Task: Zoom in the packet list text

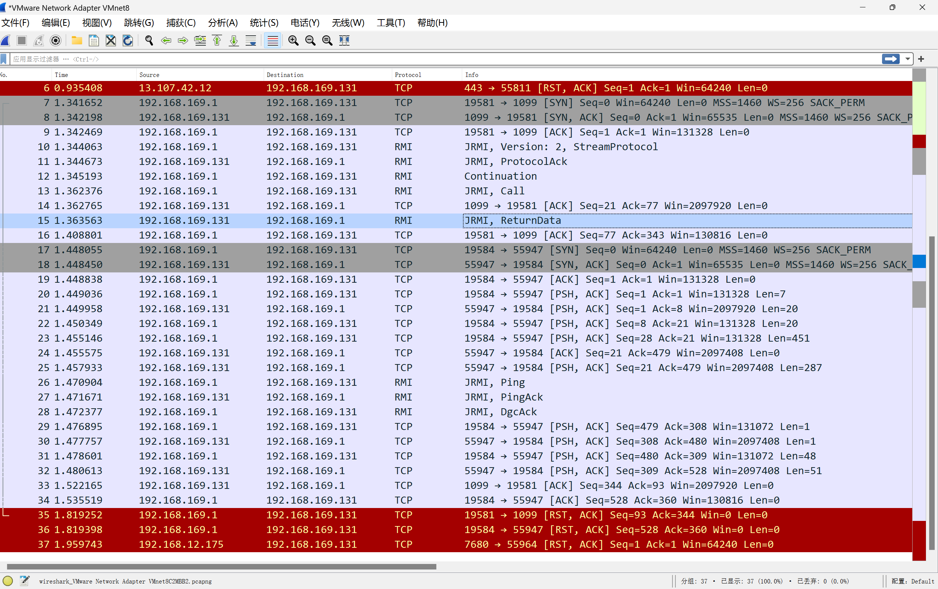Action: click(293, 40)
